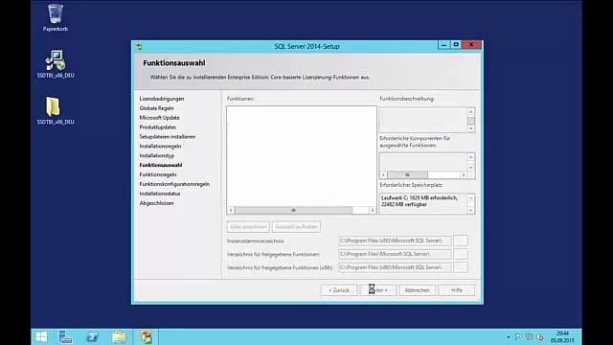Screen dimensions: 613x345
Task: Close the SQL Server 2014-Setup window
Action: coord(471,45)
